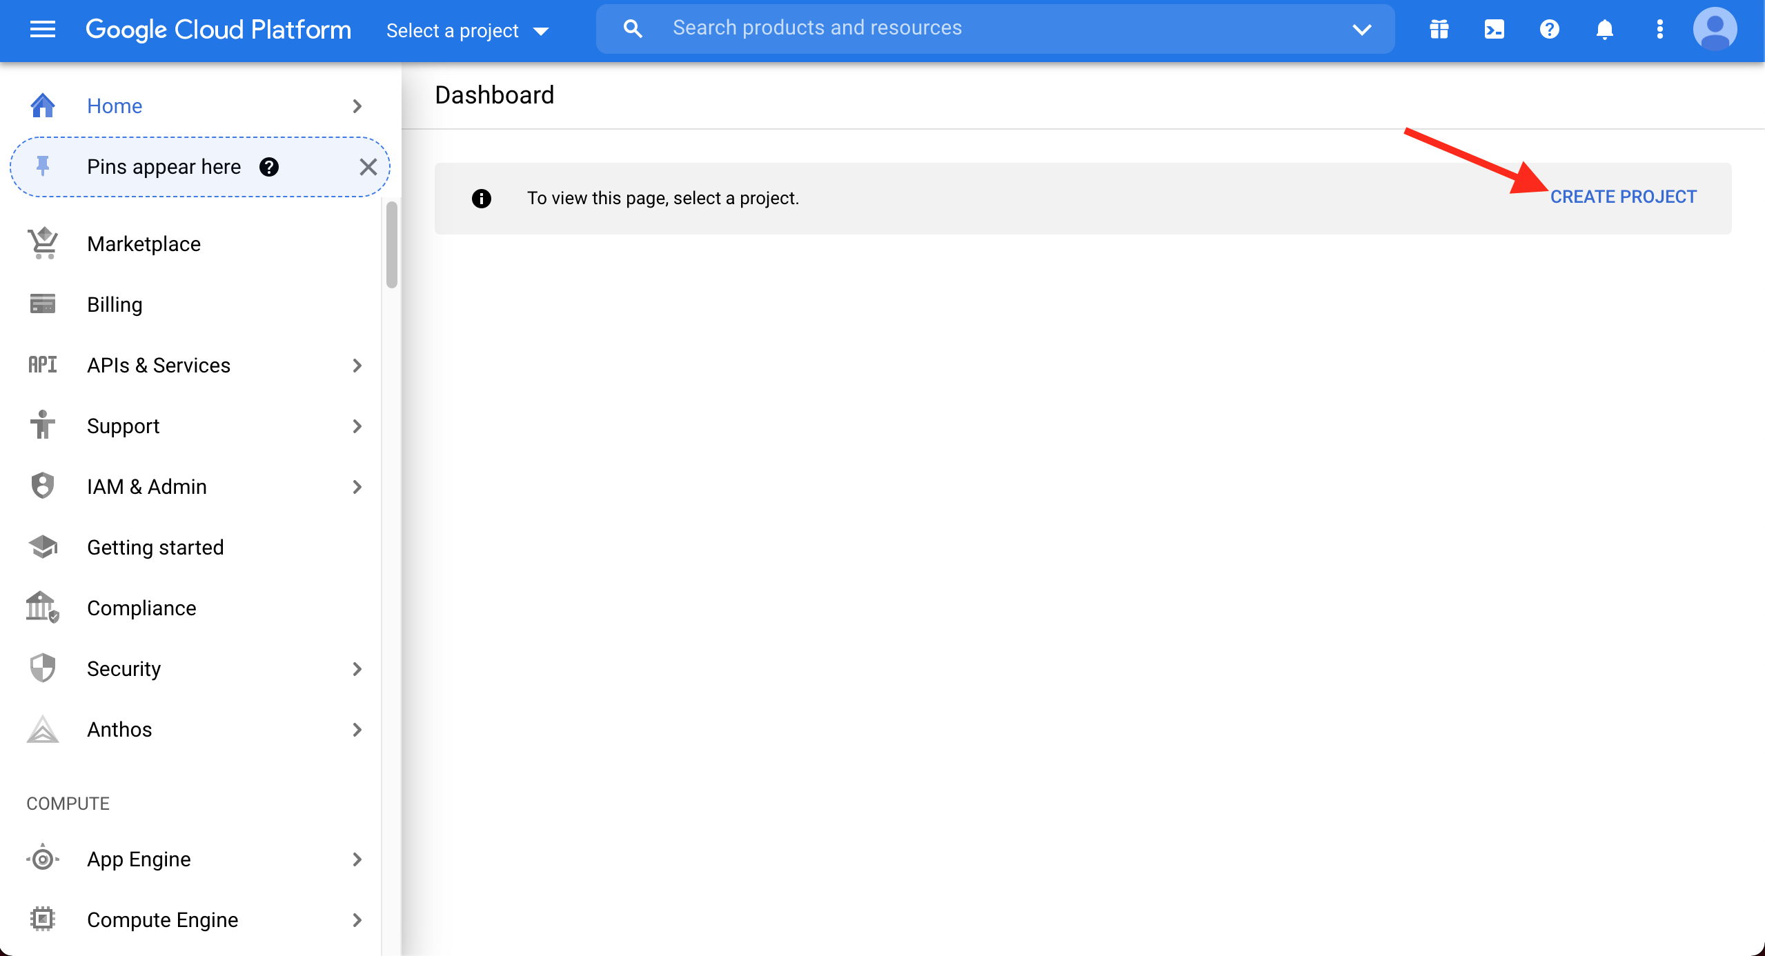Click the App Engine target icon
Image resolution: width=1765 pixels, height=956 pixels.
tap(43, 859)
